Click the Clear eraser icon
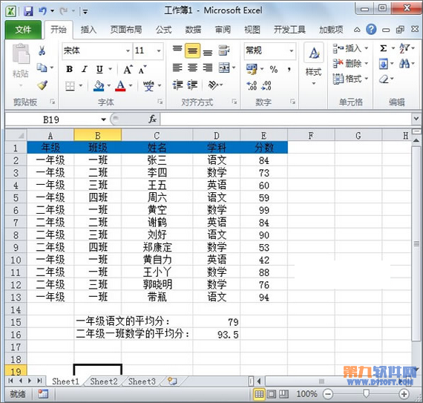The height and width of the screenshot is (403, 423). pyautogui.click(x=384, y=79)
